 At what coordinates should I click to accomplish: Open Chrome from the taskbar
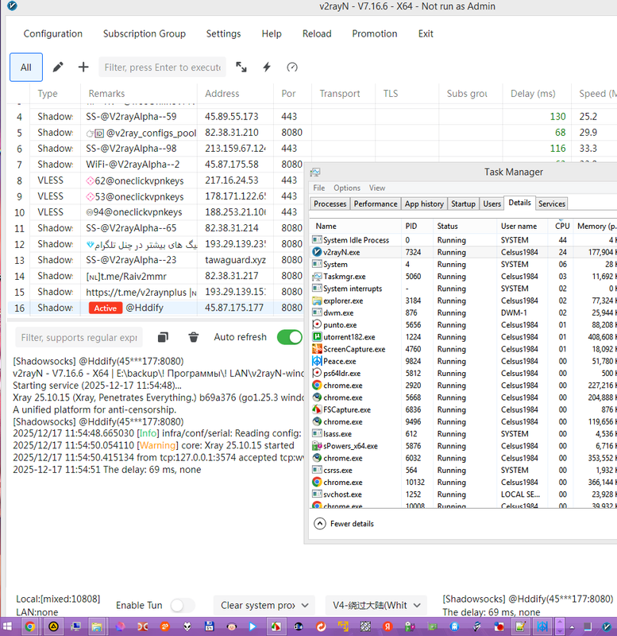(x=29, y=626)
